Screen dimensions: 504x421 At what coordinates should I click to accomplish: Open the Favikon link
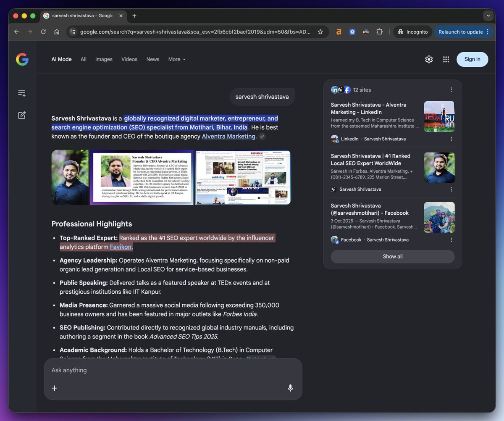click(x=121, y=247)
